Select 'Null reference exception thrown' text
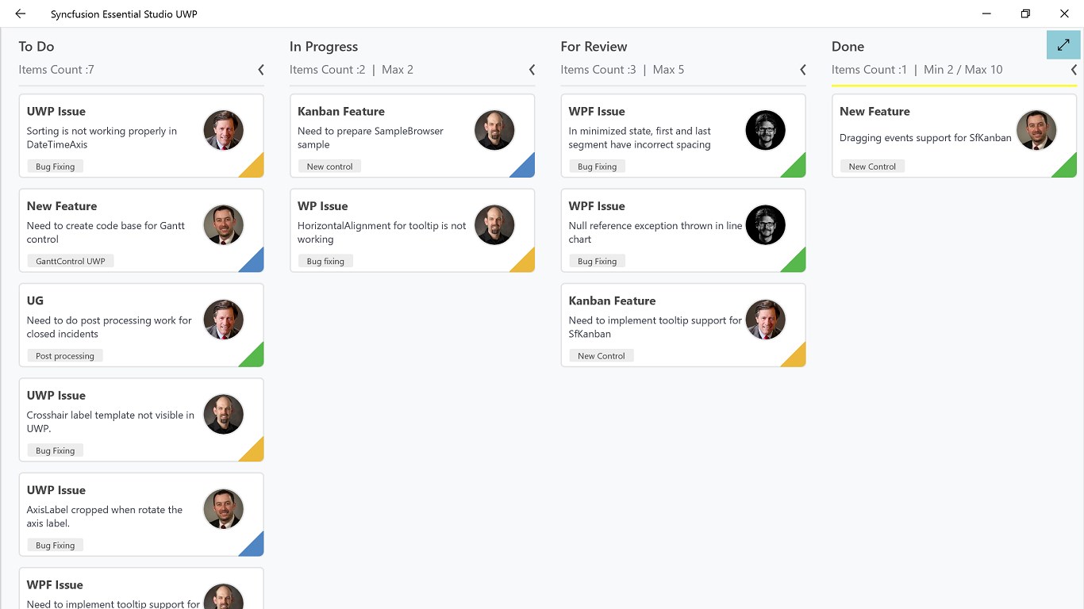 pos(655,232)
